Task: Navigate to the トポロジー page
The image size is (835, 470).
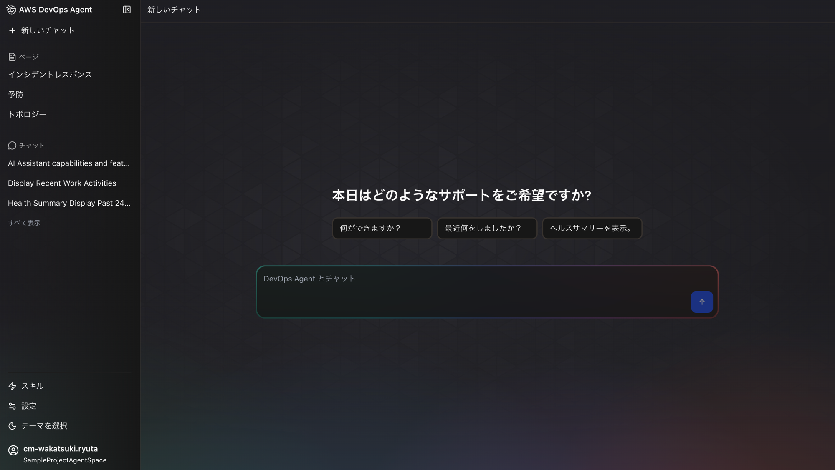Action: pyautogui.click(x=27, y=114)
